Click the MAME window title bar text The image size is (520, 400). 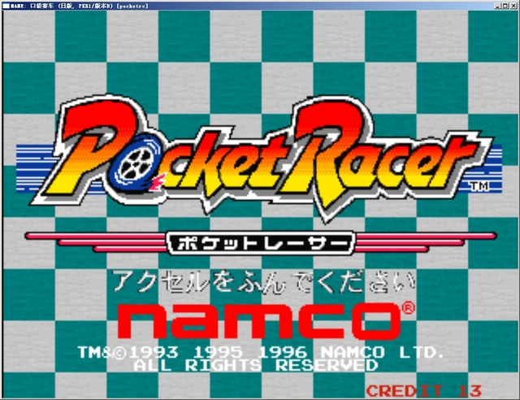click(80, 6)
